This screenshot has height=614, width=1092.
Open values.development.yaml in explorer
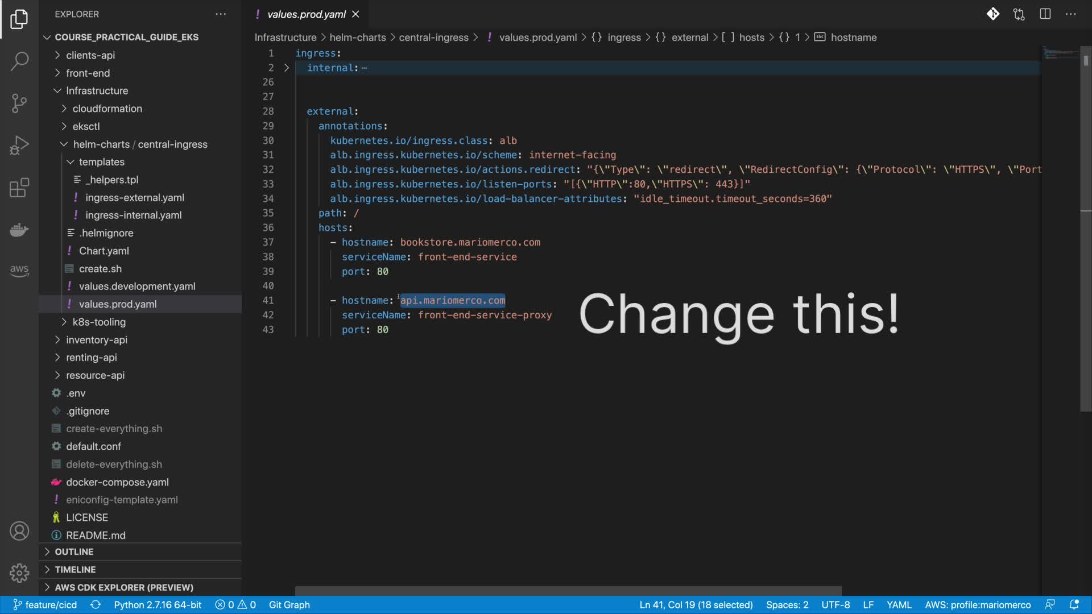coord(136,286)
